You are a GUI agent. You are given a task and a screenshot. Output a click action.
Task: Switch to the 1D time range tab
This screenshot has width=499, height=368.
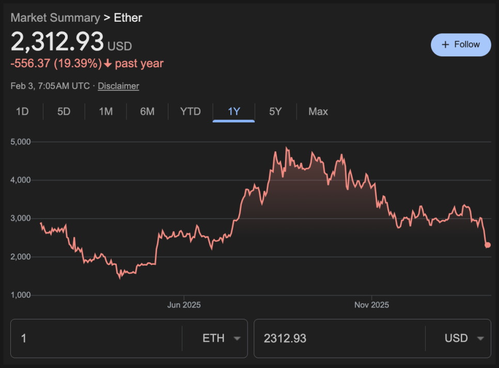tap(22, 112)
